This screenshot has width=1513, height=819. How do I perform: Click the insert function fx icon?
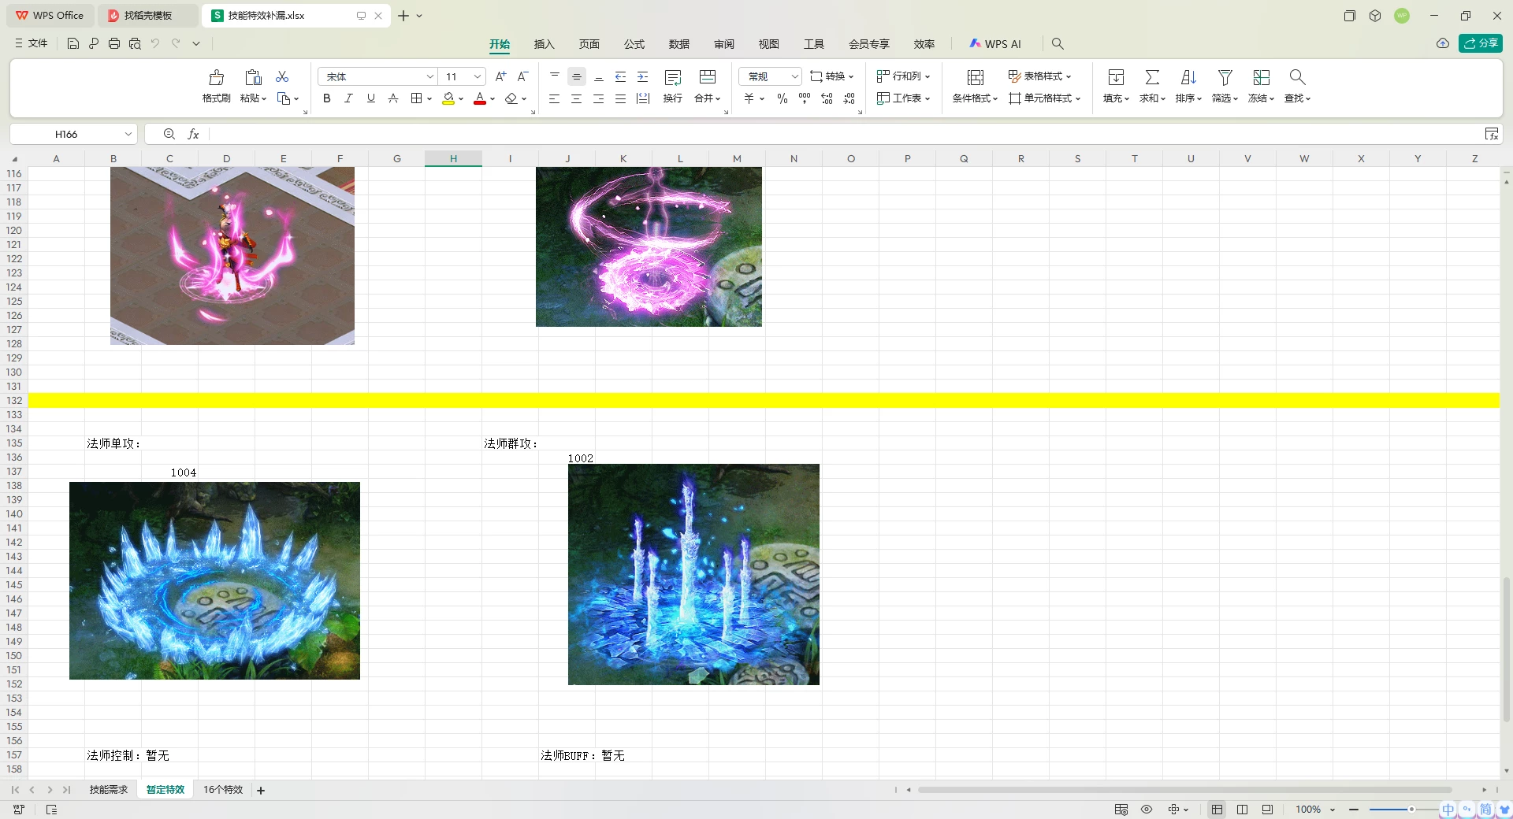(x=193, y=135)
